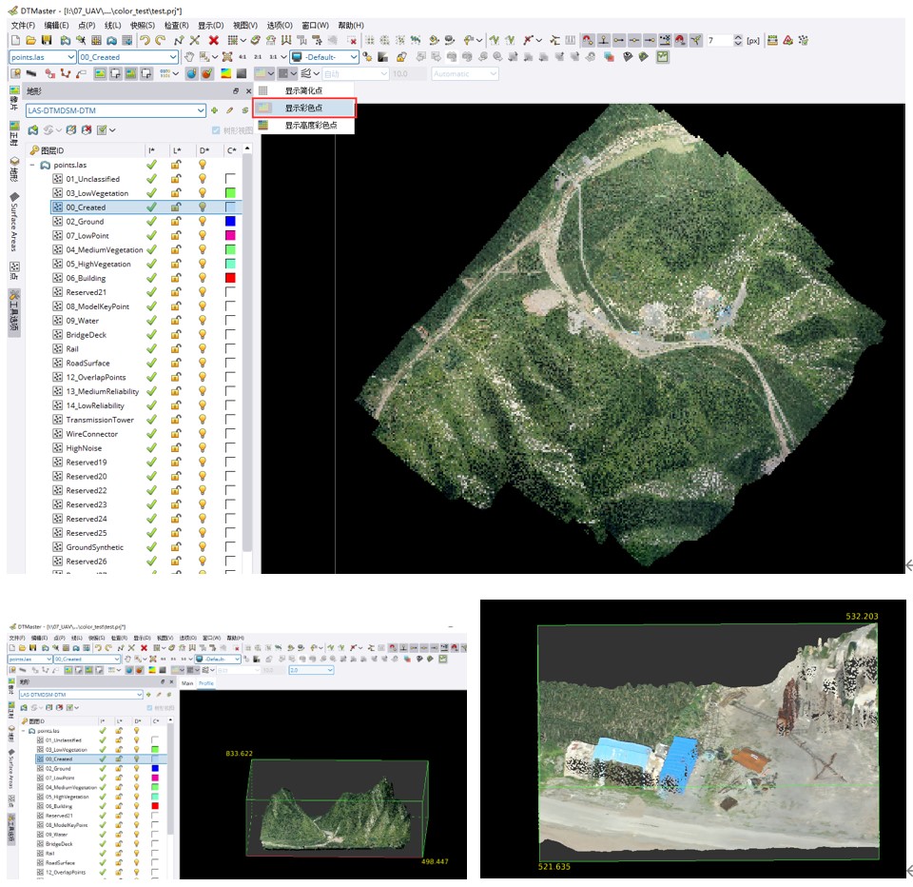Click the light bulb icon for 06_Building

tap(203, 278)
